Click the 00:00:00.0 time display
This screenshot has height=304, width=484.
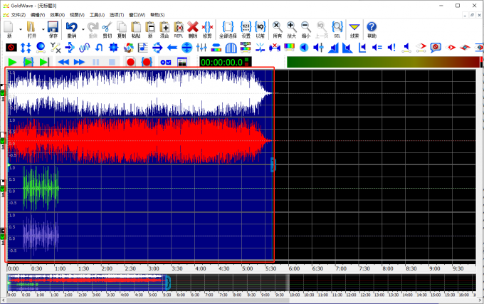pos(226,62)
